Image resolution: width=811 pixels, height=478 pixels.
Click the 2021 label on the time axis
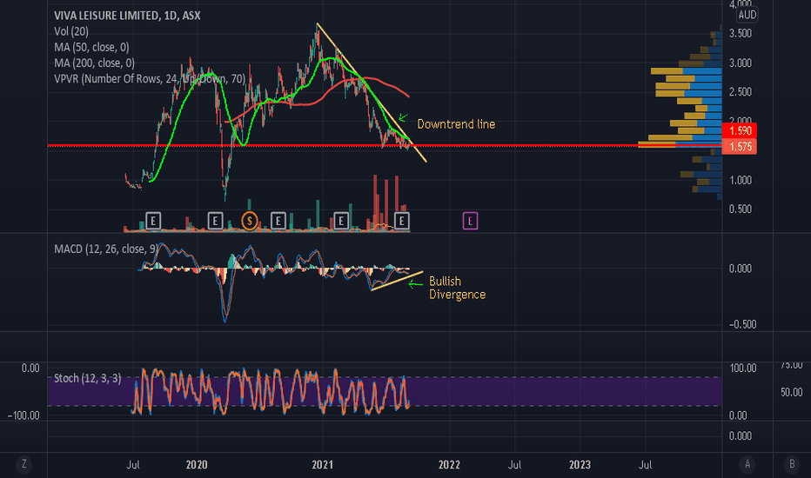(x=322, y=465)
